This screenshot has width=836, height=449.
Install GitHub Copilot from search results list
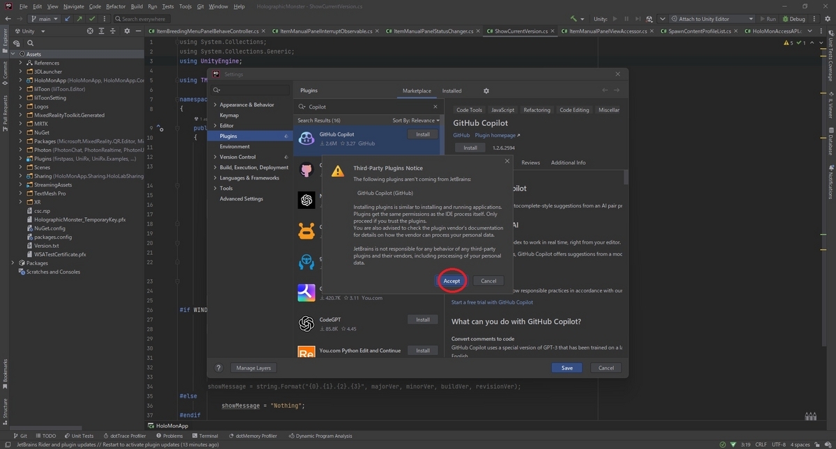coord(423,134)
